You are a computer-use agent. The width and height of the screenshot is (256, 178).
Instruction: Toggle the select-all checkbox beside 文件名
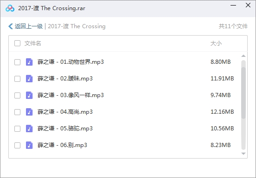[17, 43]
